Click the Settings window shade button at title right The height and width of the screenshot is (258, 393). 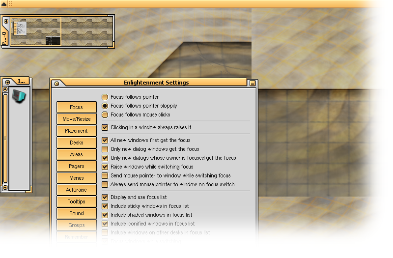(253, 83)
